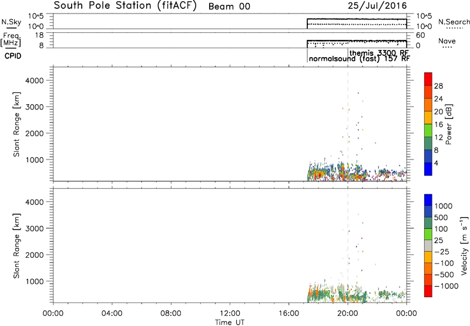Click the '18' label on frequency axis
Image resolution: width=470 pixels, height=326 pixels.
pos(39,35)
